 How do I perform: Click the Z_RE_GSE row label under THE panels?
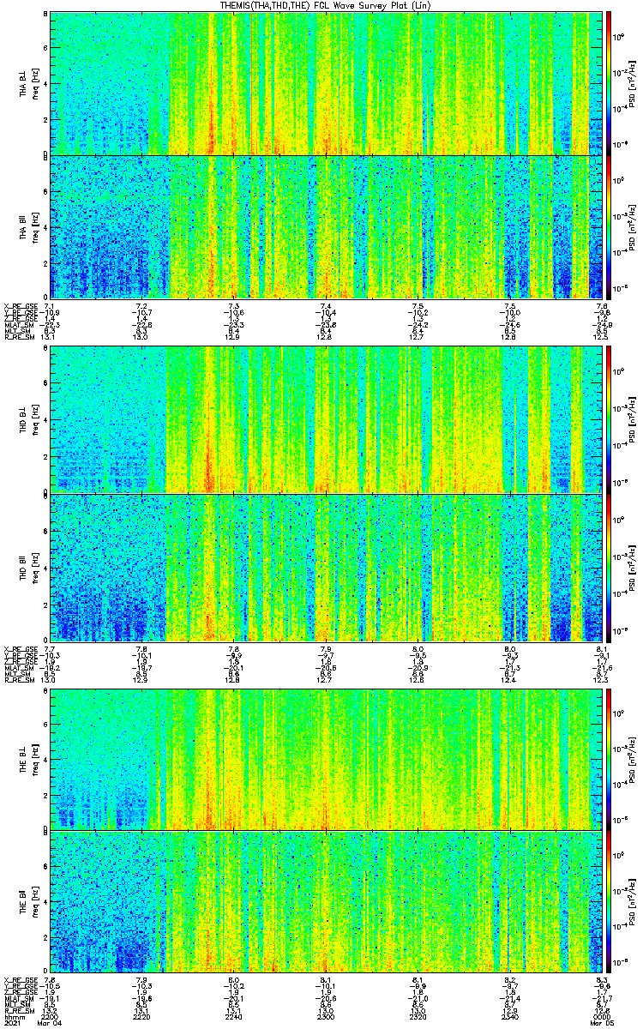(x=21, y=992)
